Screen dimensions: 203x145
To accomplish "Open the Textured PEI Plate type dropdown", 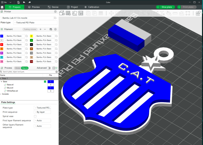I will click(35, 23).
